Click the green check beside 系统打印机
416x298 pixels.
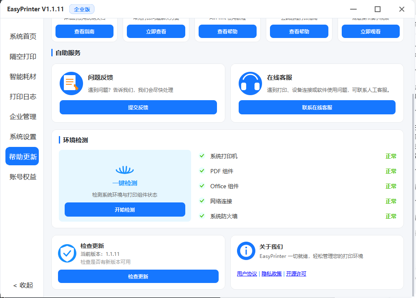(202, 156)
